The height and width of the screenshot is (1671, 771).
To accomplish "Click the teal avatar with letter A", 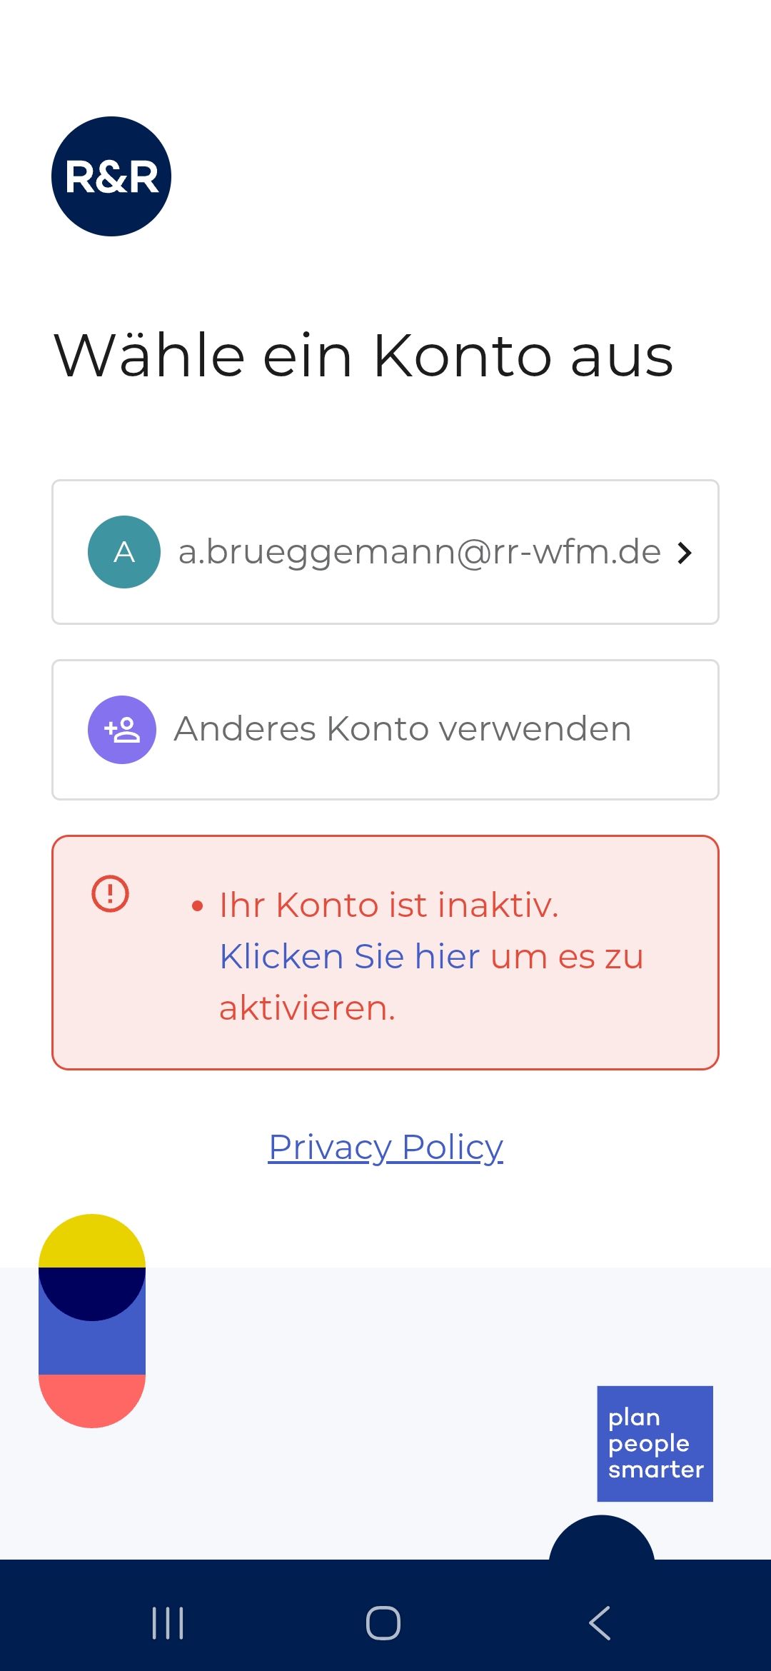I will [x=124, y=552].
